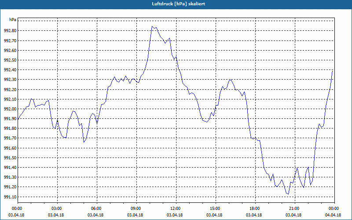Screen dimensions: 352x220
Task: Click the hPa unit label
Action: [x=13, y=20]
